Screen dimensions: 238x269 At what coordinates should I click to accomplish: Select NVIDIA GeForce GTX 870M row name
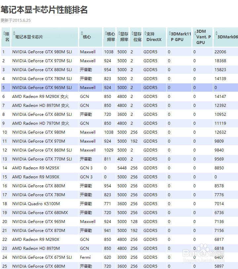coord(39,230)
